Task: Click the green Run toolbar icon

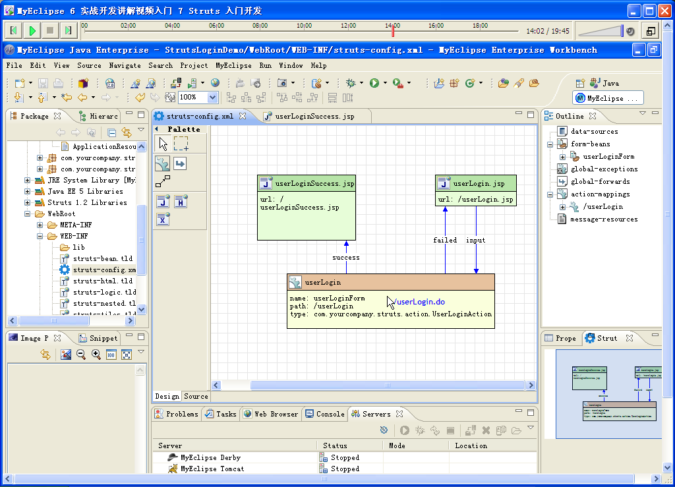Action: pyautogui.click(x=374, y=83)
